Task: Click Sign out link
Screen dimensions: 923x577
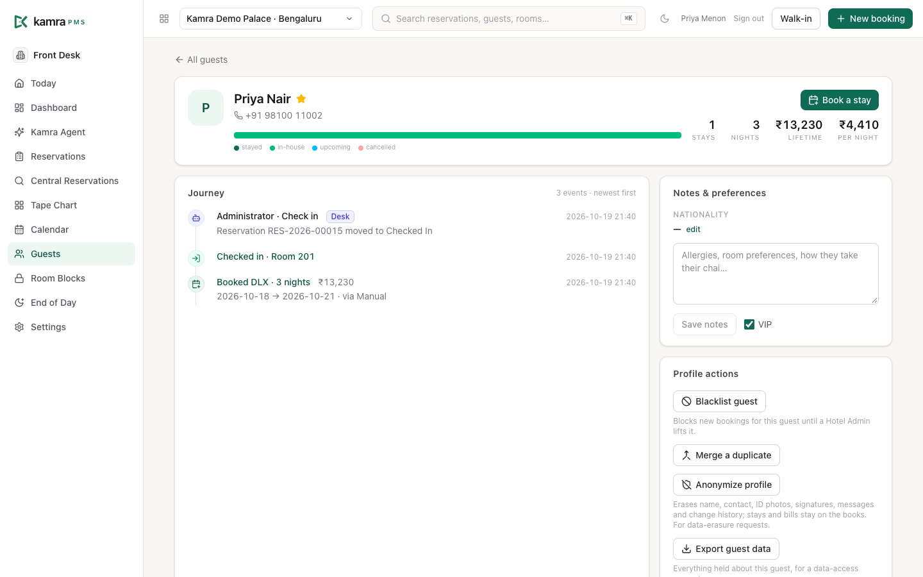Action: point(749,19)
